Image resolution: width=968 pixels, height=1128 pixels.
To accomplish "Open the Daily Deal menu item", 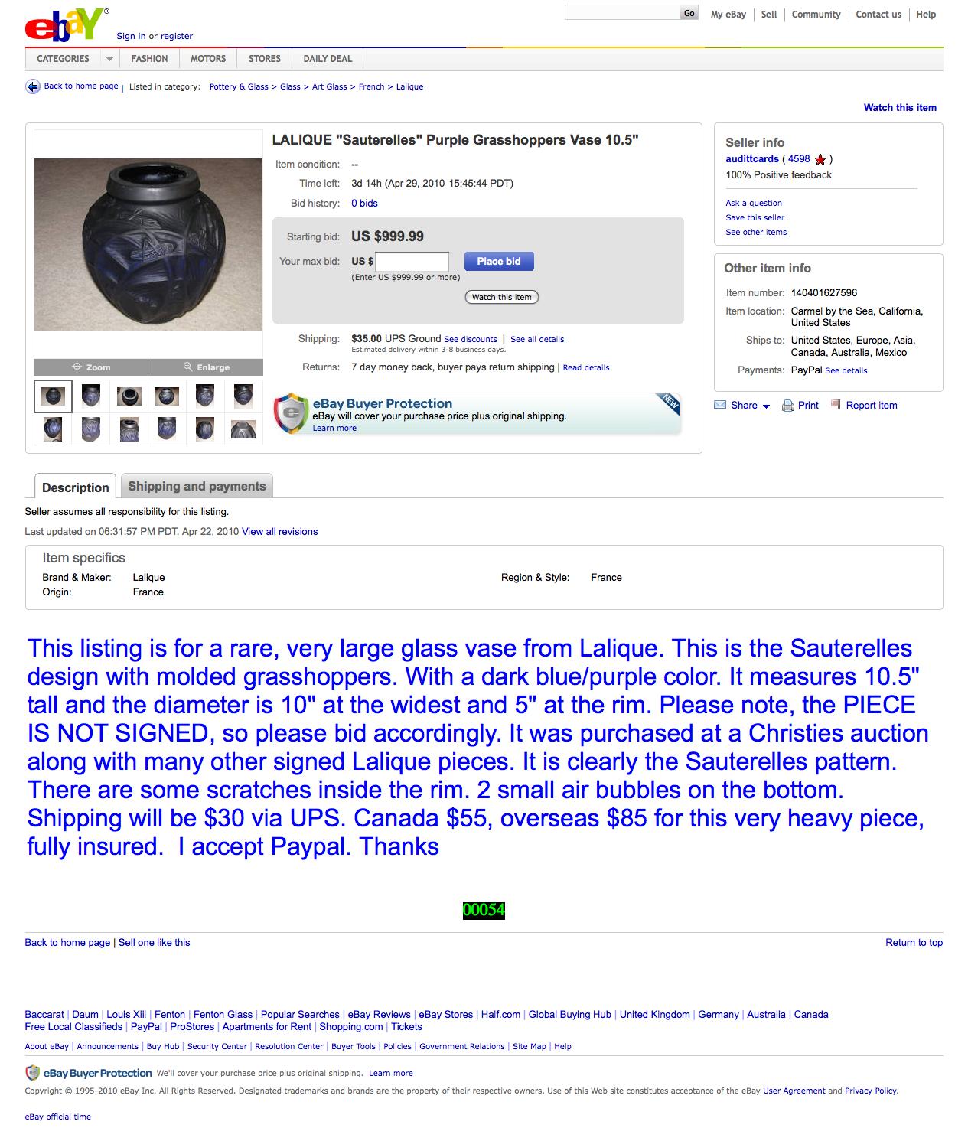I will pyautogui.click(x=328, y=59).
